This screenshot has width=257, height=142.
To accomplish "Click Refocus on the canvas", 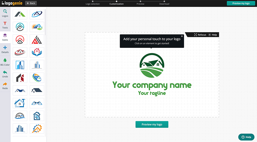I will tap(200, 35).
